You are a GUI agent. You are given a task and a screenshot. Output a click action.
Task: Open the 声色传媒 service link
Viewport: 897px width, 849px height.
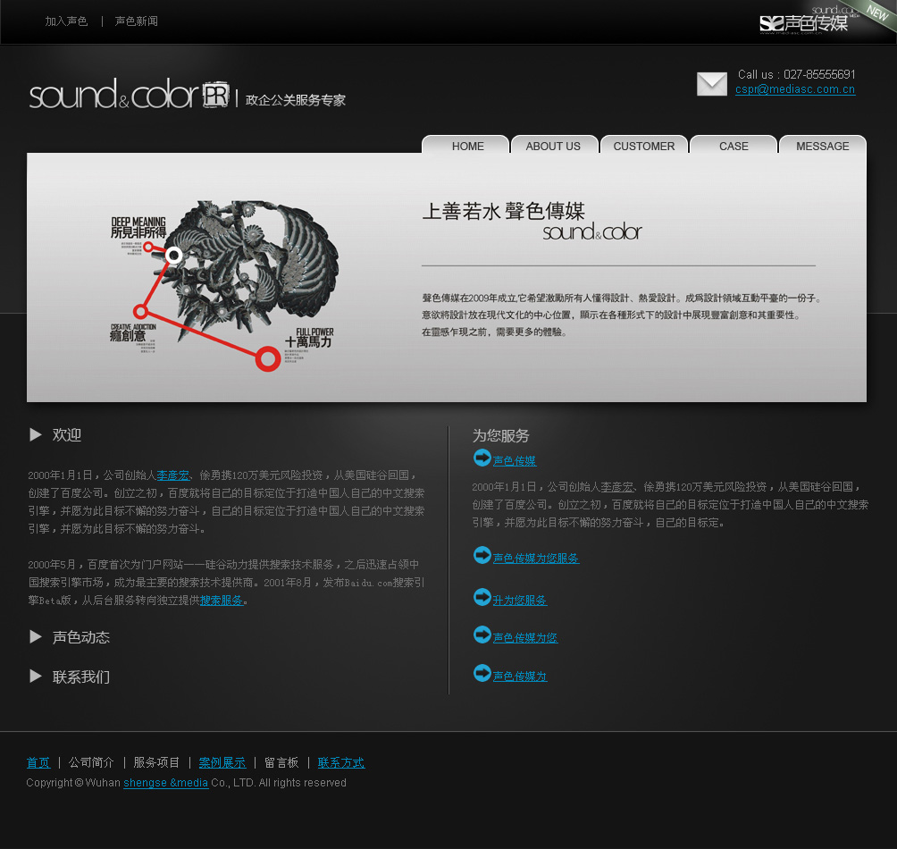(515, 460)
